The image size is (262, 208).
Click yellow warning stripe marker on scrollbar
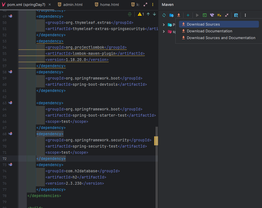pyautogui.click(x=156, y=141)
